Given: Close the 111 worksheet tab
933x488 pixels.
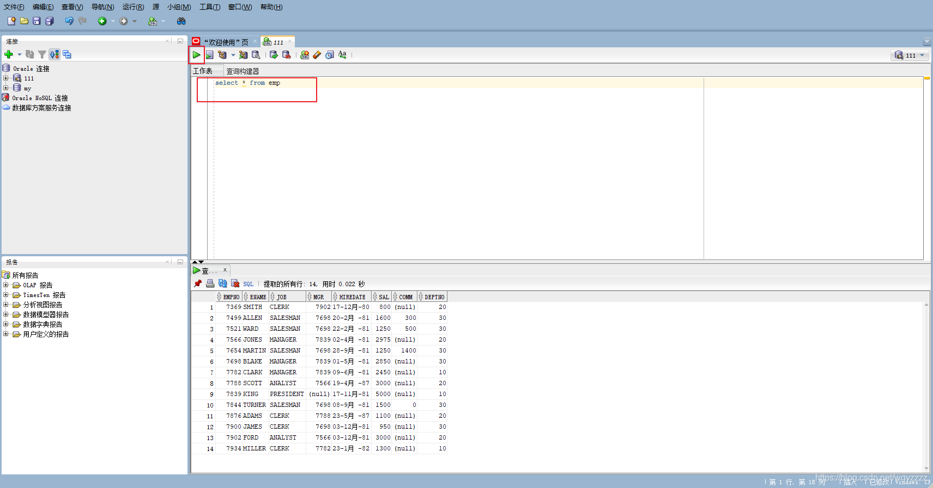Looking at the screenshot, I should [290, 41].
